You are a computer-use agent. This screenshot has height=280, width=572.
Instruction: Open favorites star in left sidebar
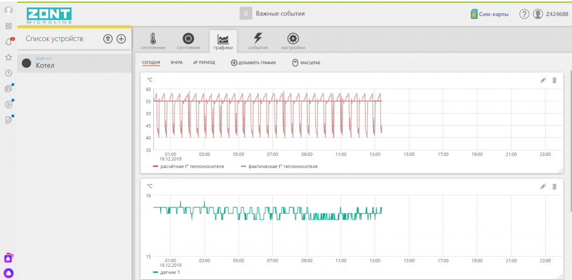[9, 57]
